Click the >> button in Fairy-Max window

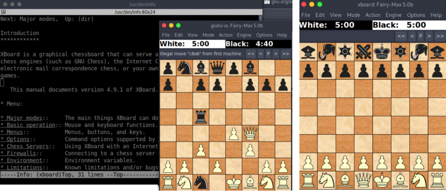coord(440,36)
